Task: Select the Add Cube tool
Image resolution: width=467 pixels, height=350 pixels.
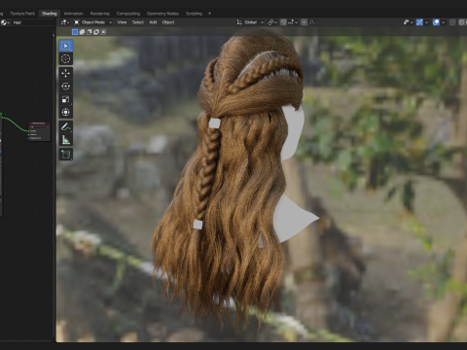Action: [x=66, y=155]
